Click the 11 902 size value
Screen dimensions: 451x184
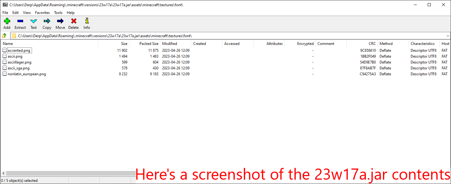pyautogui.click(x=122, y=50)
